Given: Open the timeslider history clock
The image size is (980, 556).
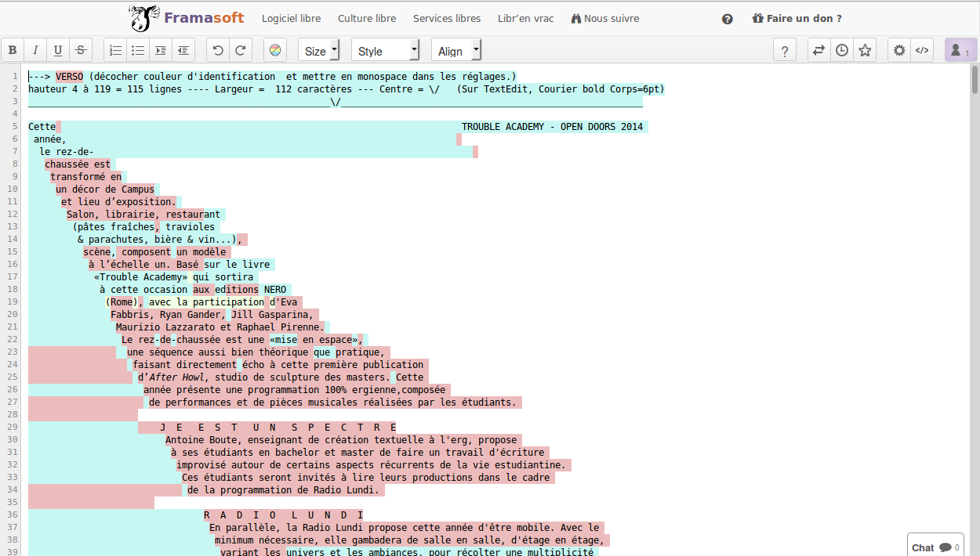Looking at the screenshot, I should pyautogui.click(x=841, y=50).
